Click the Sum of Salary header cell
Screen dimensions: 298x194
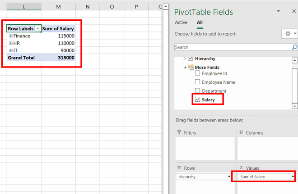coord(58,29)
